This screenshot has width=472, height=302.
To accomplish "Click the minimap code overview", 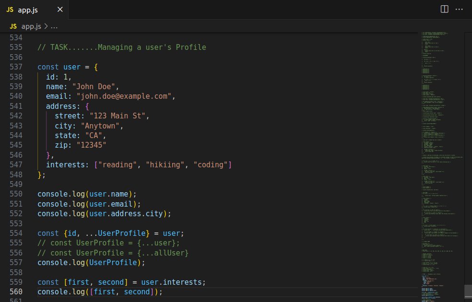I will pyautogui.click(x=441, y=166).
